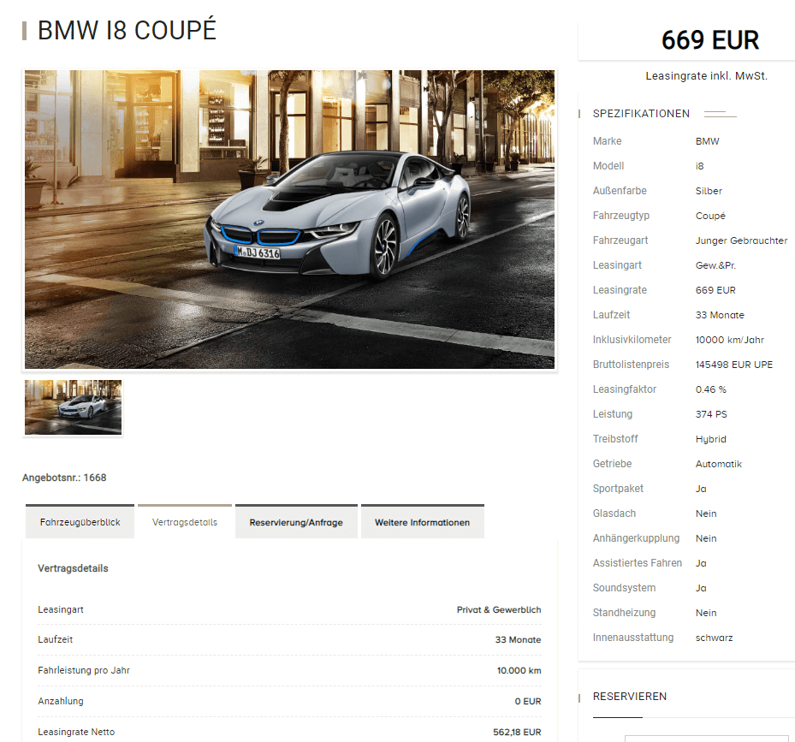Click the "Leasingrate inkl. MwSt." caption
This screenshot has width=795, height=742.
pyautogui.click(x=706, y=76)
